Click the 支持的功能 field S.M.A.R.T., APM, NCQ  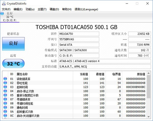point(105,67)
